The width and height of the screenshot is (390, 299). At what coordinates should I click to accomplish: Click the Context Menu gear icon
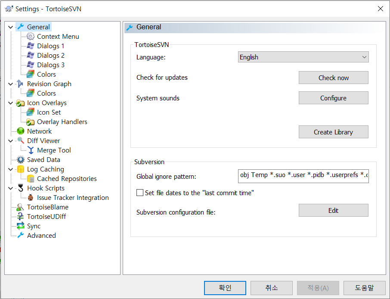click(30, 36)
